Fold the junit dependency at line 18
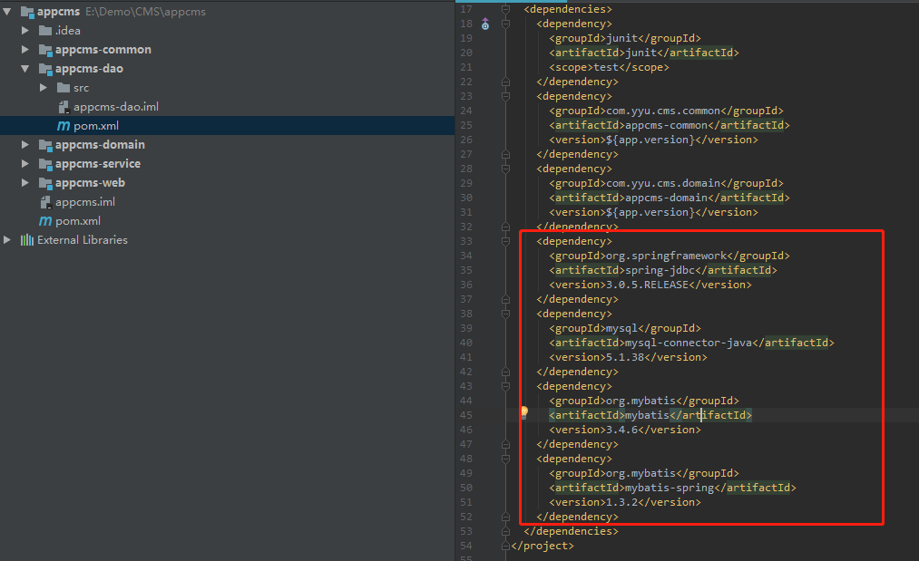 click(x=506, y=24)
